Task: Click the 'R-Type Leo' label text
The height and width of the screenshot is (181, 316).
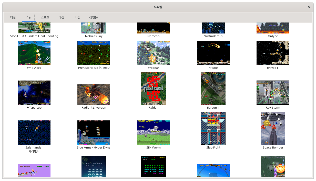Action: coord(34,108)
